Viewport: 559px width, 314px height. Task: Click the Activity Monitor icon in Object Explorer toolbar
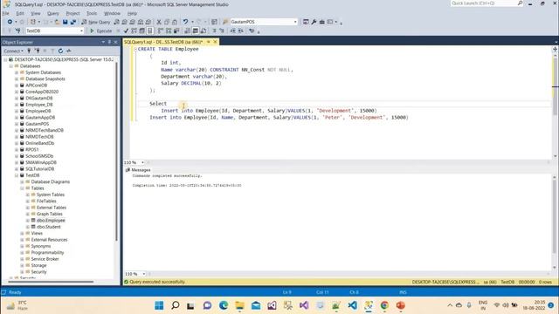(68, 51)
